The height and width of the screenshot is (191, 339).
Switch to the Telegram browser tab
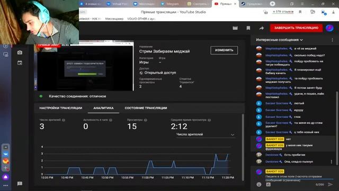click(171, 4)
